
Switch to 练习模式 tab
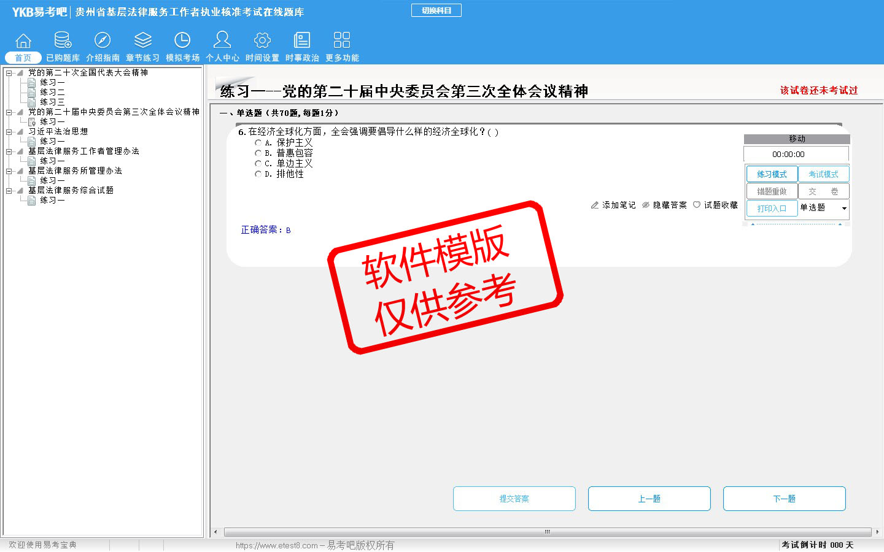[x=772, y=174]
